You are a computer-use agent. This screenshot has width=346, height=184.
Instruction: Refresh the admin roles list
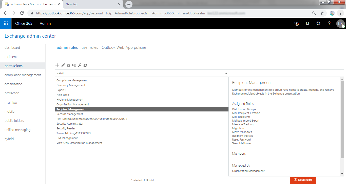[85, 65]
